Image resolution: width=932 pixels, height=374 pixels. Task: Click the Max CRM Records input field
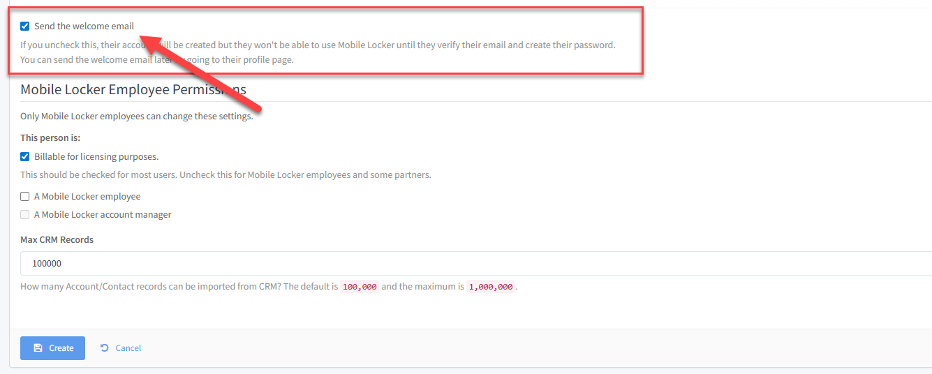(x=476, y=264)
